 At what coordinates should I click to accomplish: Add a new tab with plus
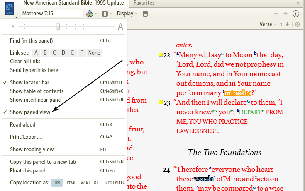tap(164, 3)
